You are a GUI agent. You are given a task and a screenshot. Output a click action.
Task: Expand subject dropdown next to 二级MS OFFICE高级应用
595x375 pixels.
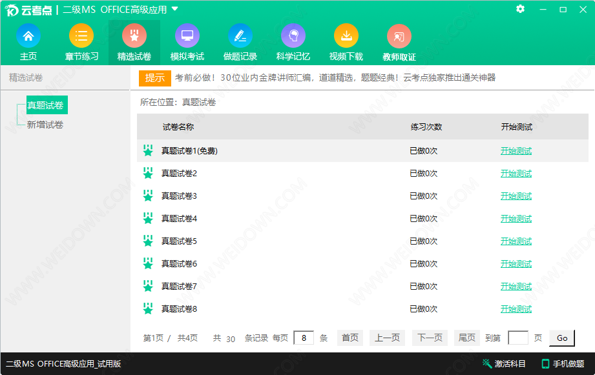(174, 9)
